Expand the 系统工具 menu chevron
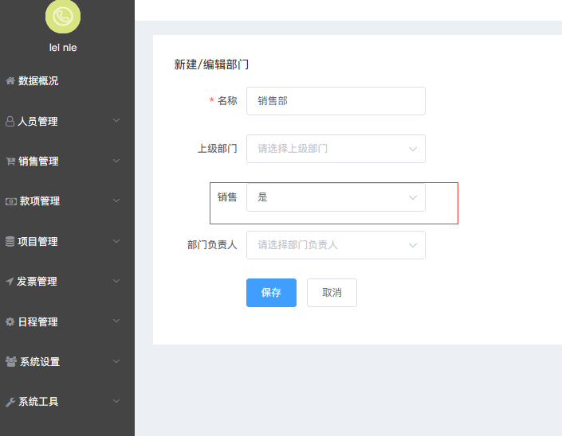The image size is (562, 436). point(116,401)
